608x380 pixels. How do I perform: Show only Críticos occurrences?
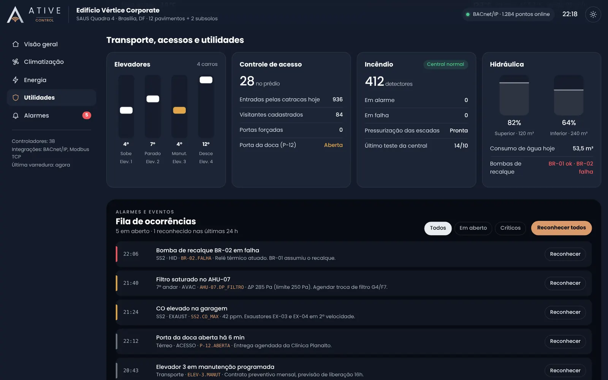coord(510,228)
